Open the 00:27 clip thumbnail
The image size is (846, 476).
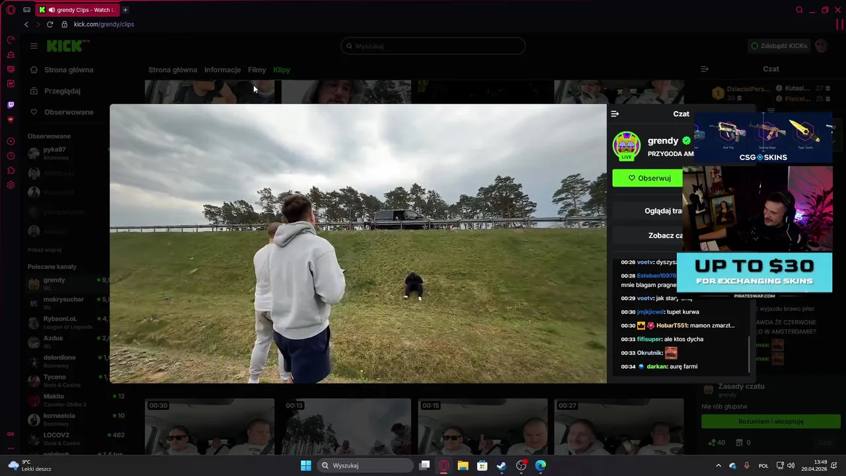[619, 426]
